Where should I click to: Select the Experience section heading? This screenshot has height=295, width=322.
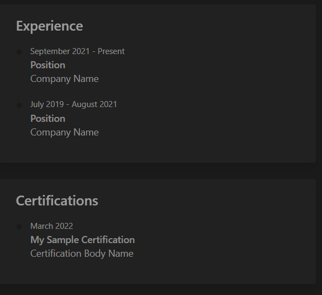pyautogui.click(x=49, y=26)
